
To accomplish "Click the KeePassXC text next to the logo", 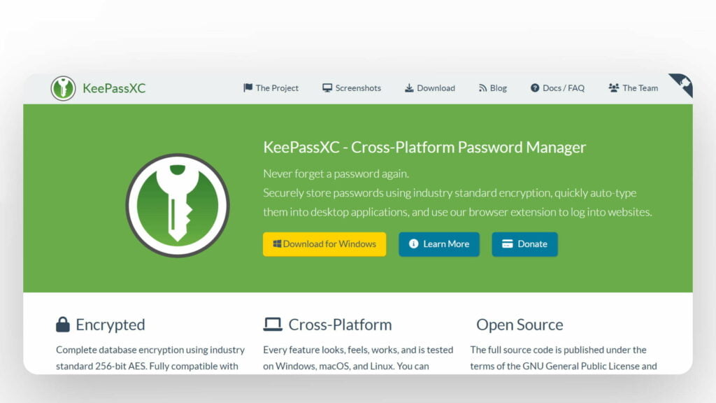I will pyautogui.click(x=114, y=87).
